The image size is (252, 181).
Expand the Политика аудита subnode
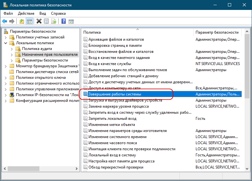12,49
